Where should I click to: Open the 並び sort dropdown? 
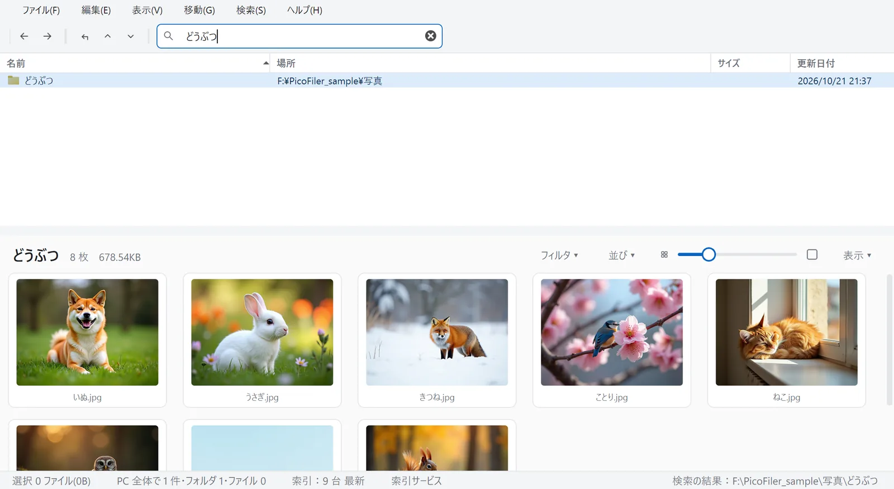coord(622,255)
